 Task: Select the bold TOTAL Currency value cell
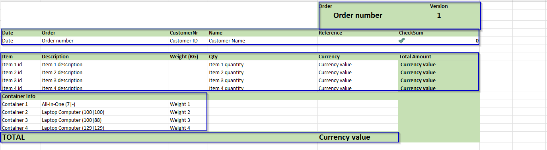(358, 137)
